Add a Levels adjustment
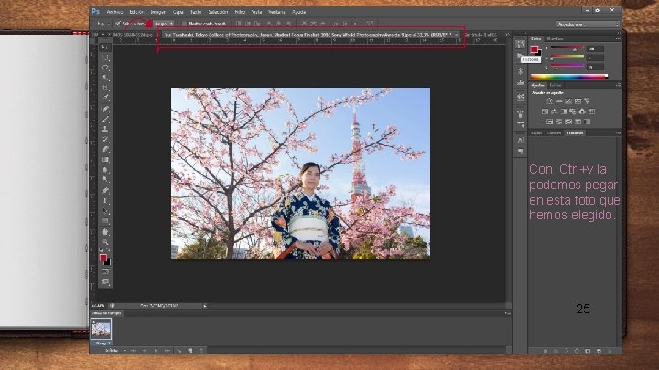 click(x=558, y=101)
